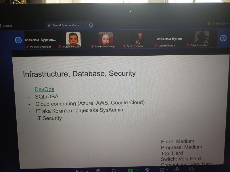The image size is (230, 172).
Task: Select Максим Буртовий's participant tile
Action: [41, 40]
